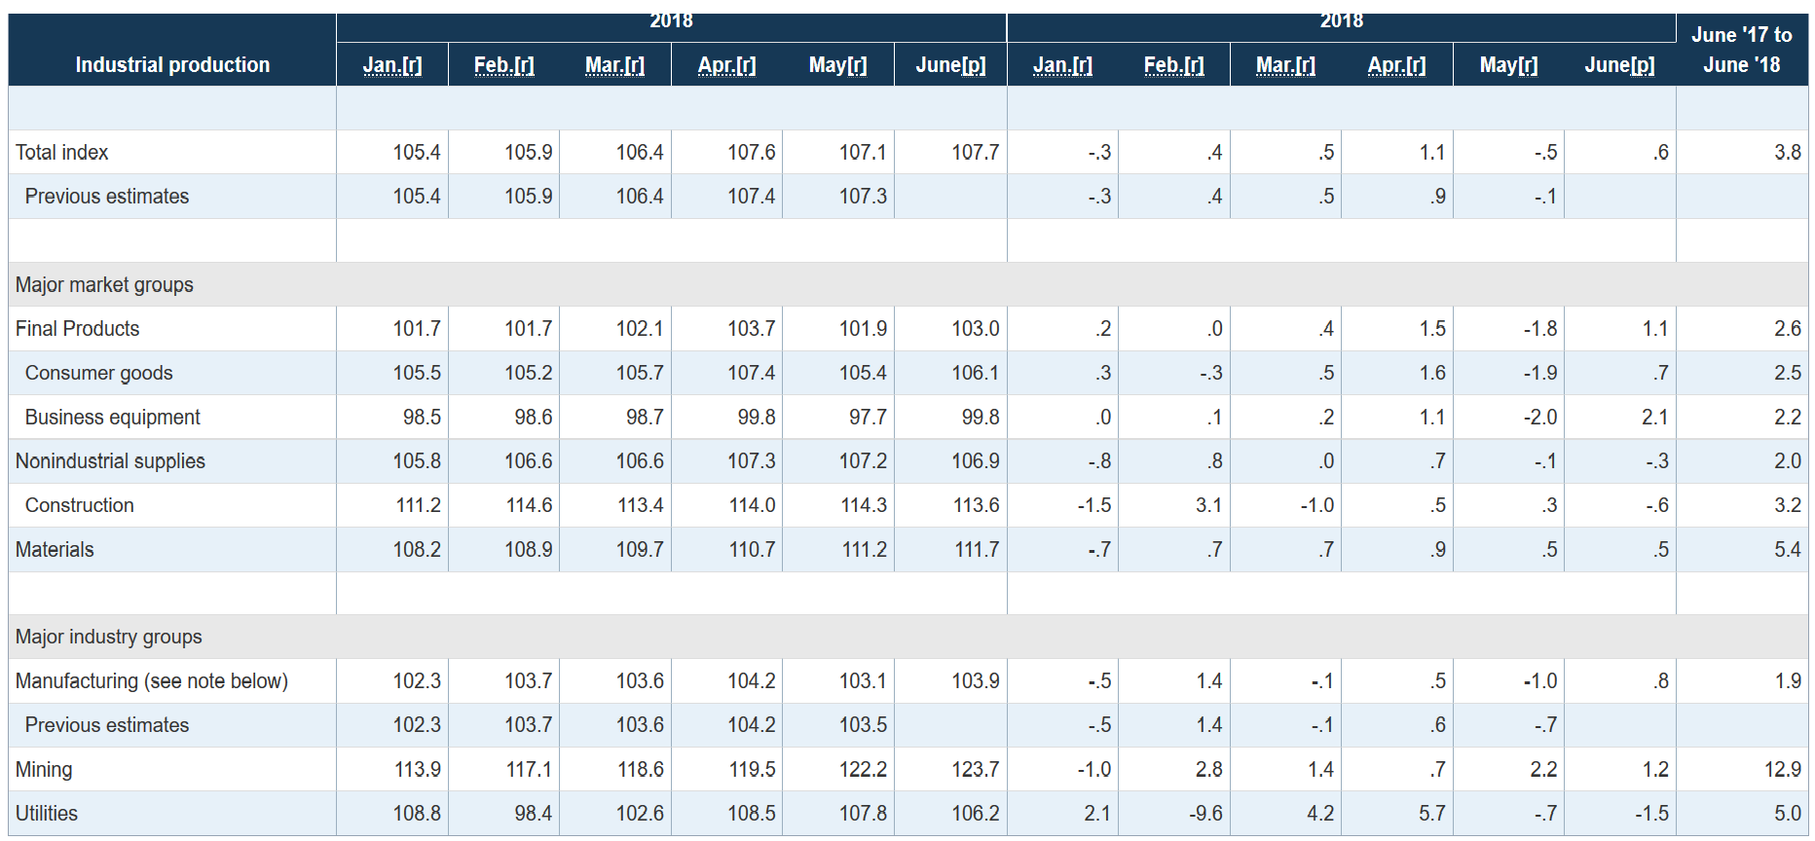This screenshot has width=1815, height=841.
Task: Click the Major industry groups section heading
Action: pos(108,638)
